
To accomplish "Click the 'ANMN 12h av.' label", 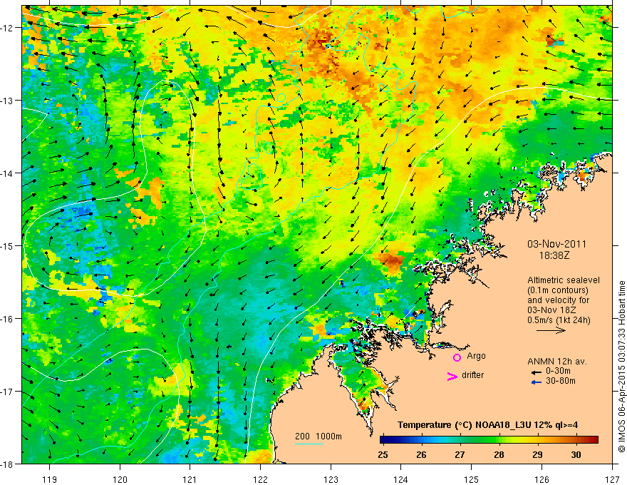I will tap(557, 362).
